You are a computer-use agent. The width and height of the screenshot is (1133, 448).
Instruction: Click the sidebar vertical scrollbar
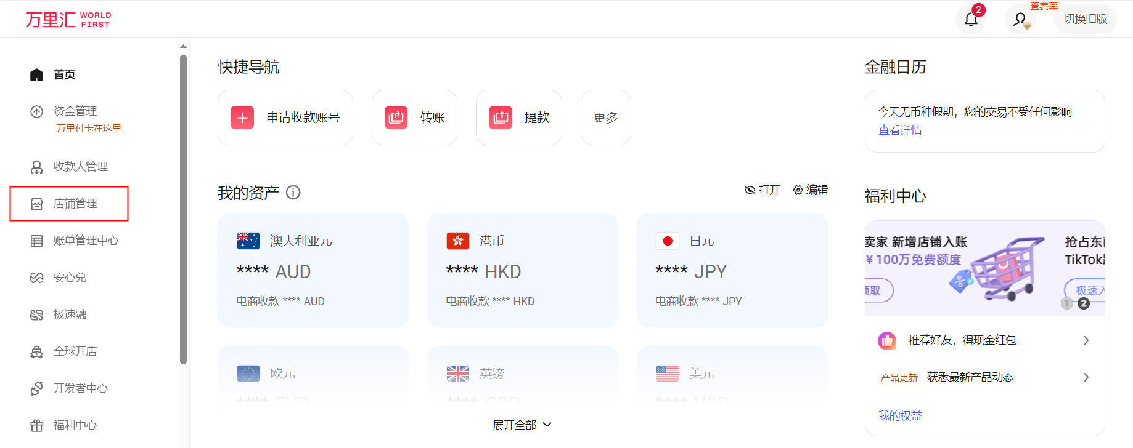tap(183, 209)
